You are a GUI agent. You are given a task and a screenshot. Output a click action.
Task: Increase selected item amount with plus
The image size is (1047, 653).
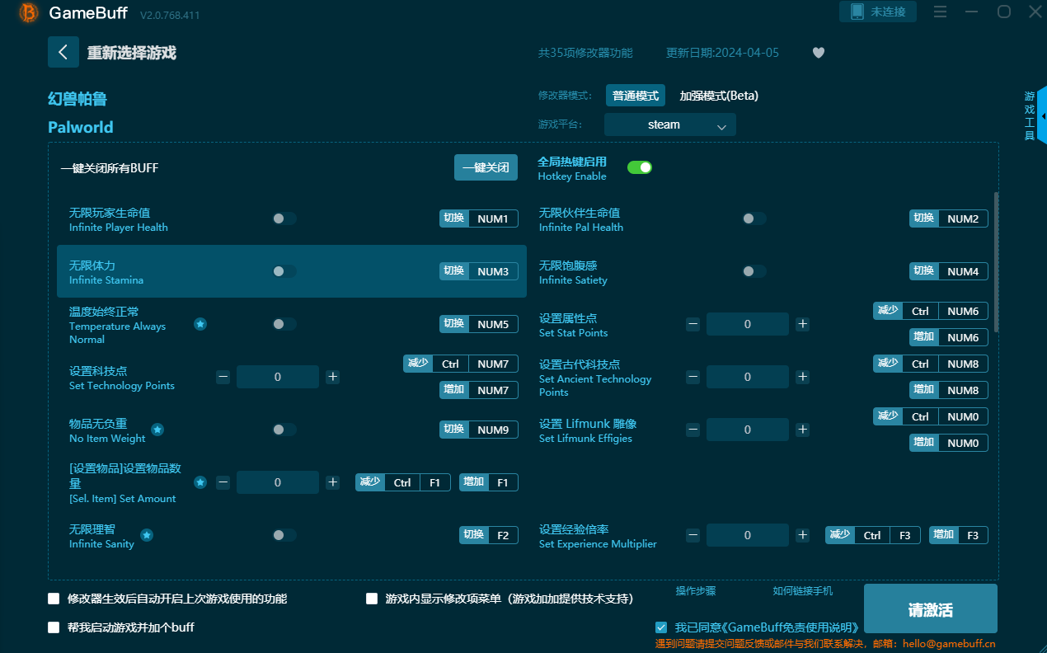(x=332, y=482)
